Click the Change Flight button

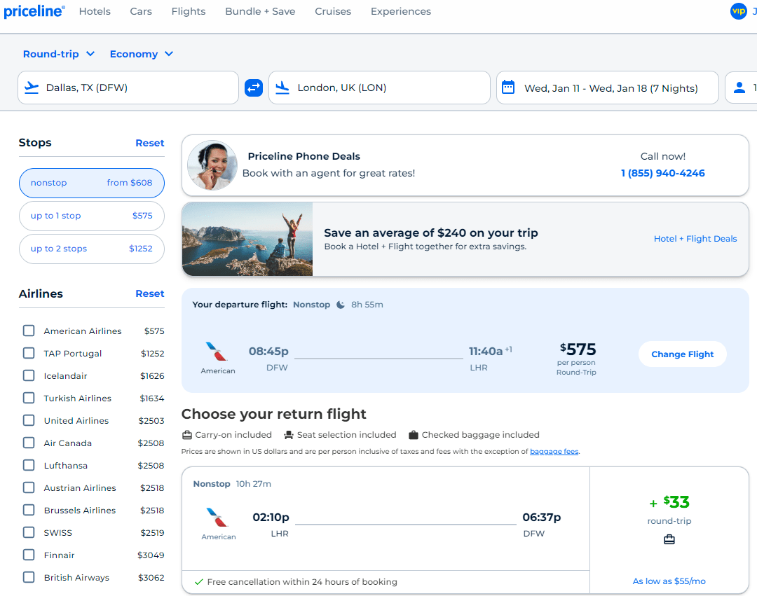point(682,354)
